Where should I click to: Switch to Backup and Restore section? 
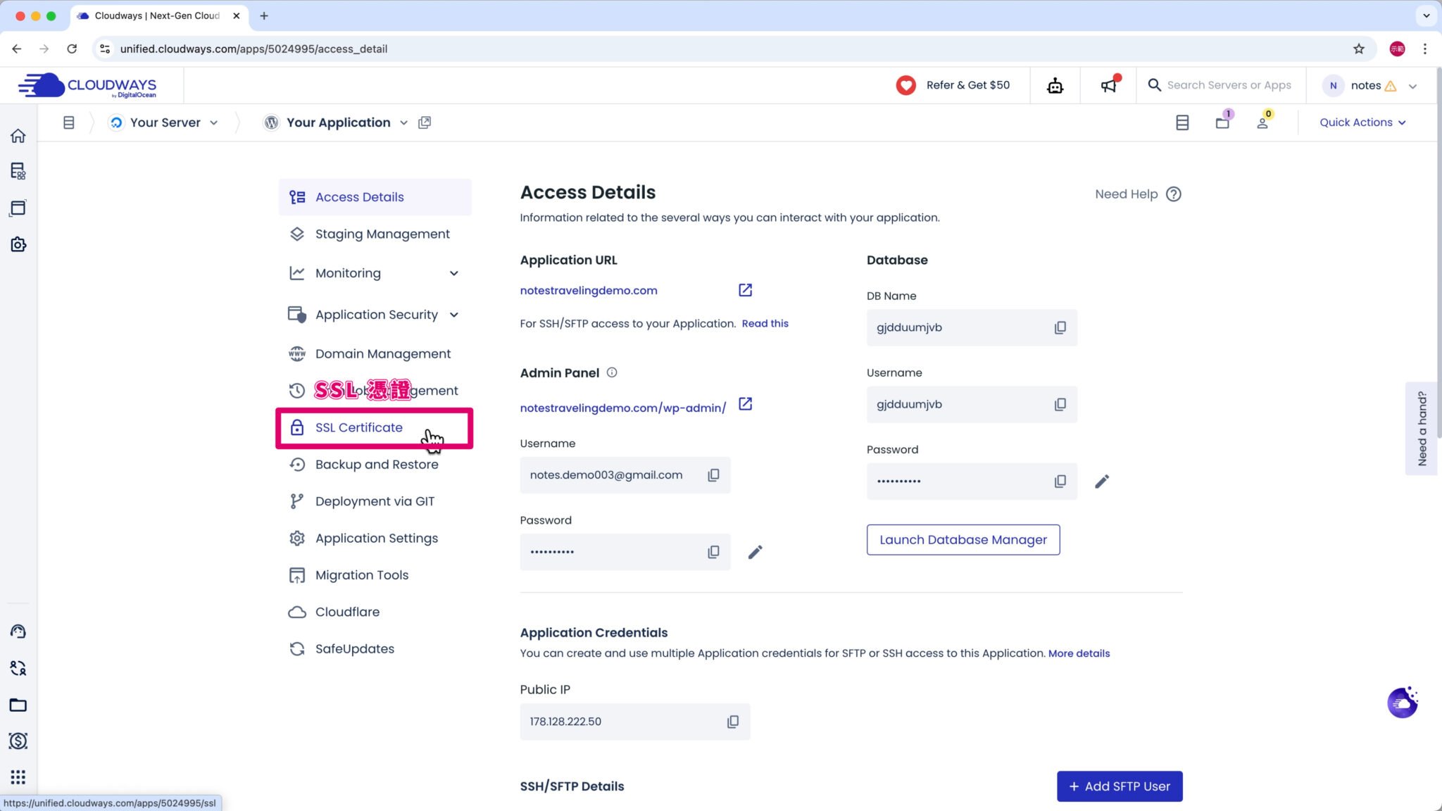[377, 464]
